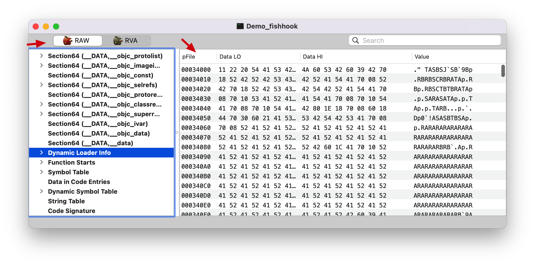Click value 'p.RARARARARARARA'
The height and width of the screenshot is (266, 535).
[443, 128]
